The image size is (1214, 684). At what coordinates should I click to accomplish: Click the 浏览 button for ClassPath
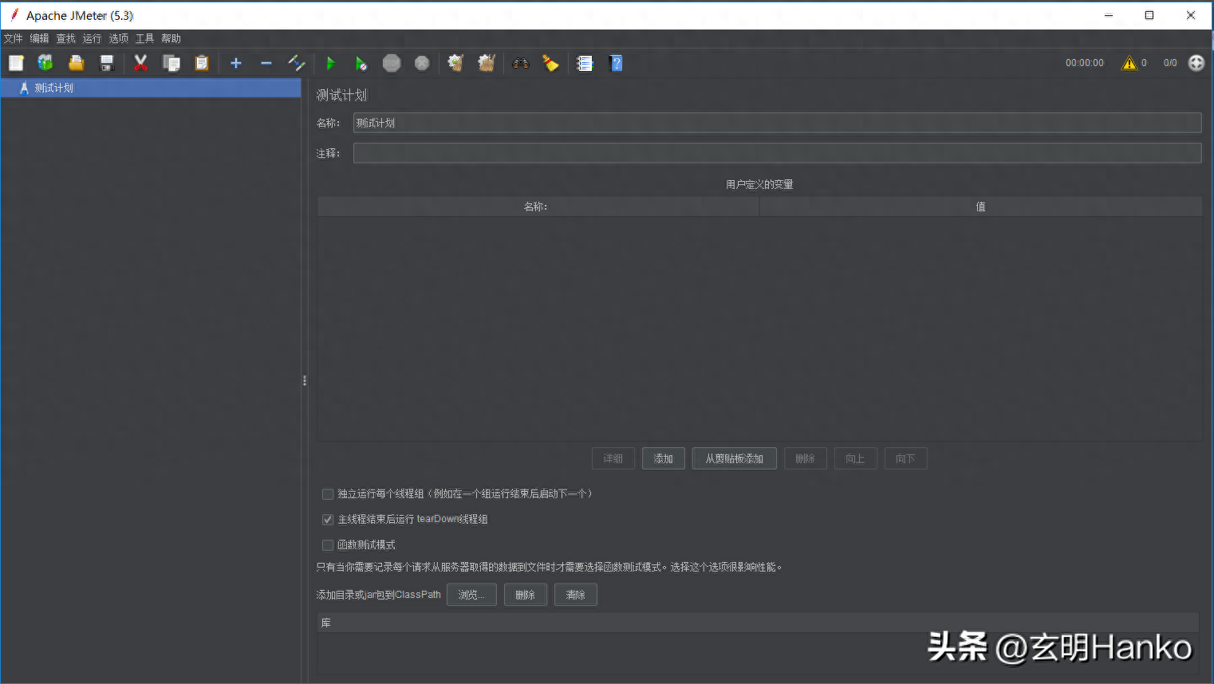pos(471,595)
